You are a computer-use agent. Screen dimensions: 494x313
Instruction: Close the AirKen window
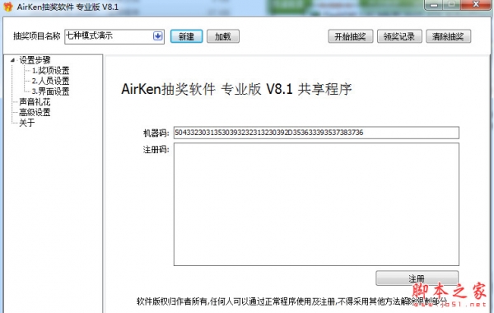[x=476, y=5]
